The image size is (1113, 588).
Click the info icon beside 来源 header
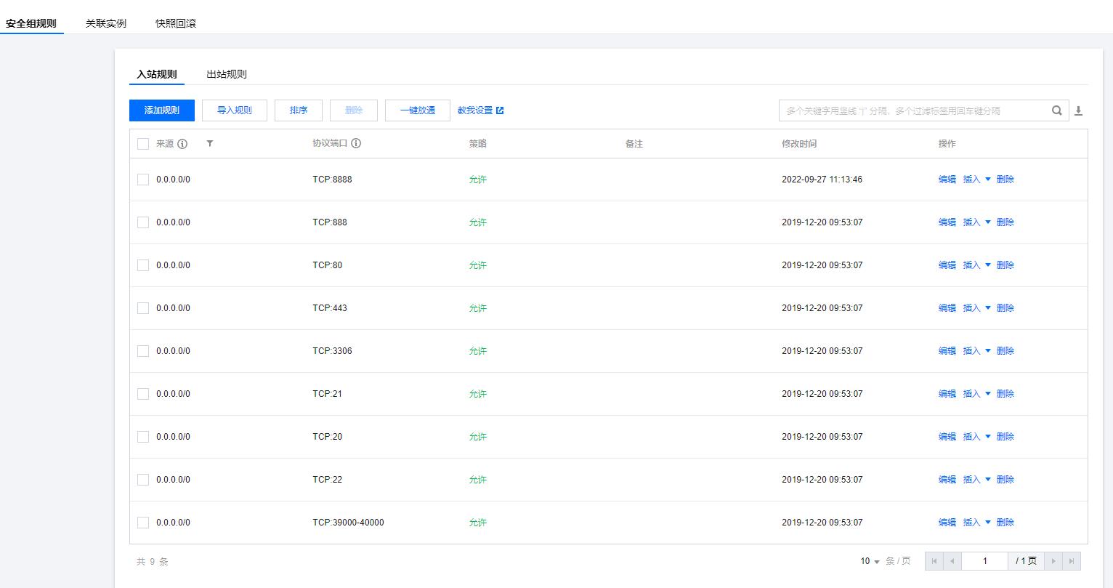182,144
